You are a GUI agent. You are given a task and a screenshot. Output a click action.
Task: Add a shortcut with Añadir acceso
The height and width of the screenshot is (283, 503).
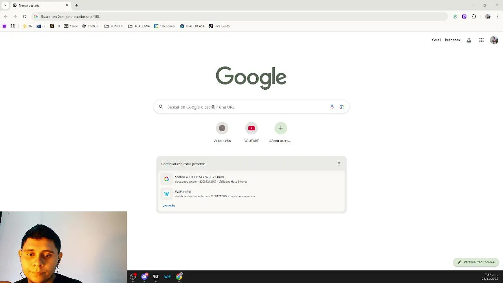(x=280, y=133)
